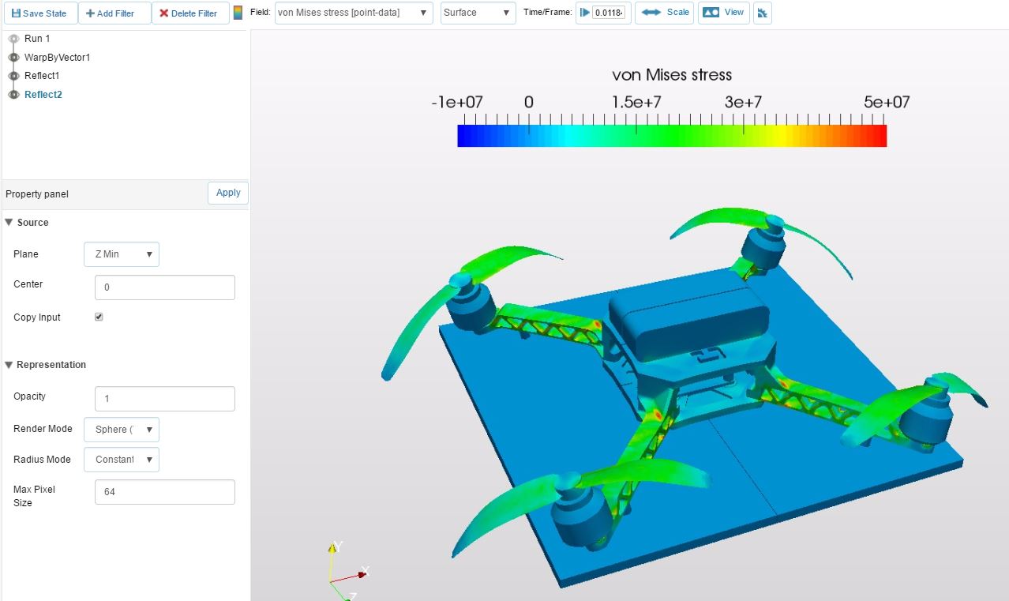Click the drone battery box in viewport
The width and height of the screenshot is (1009, 601).
687,316
